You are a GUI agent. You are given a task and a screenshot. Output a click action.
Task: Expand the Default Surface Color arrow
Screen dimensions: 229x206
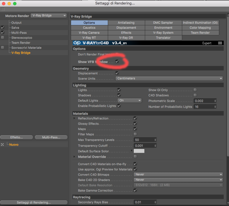tap(131, 150)
